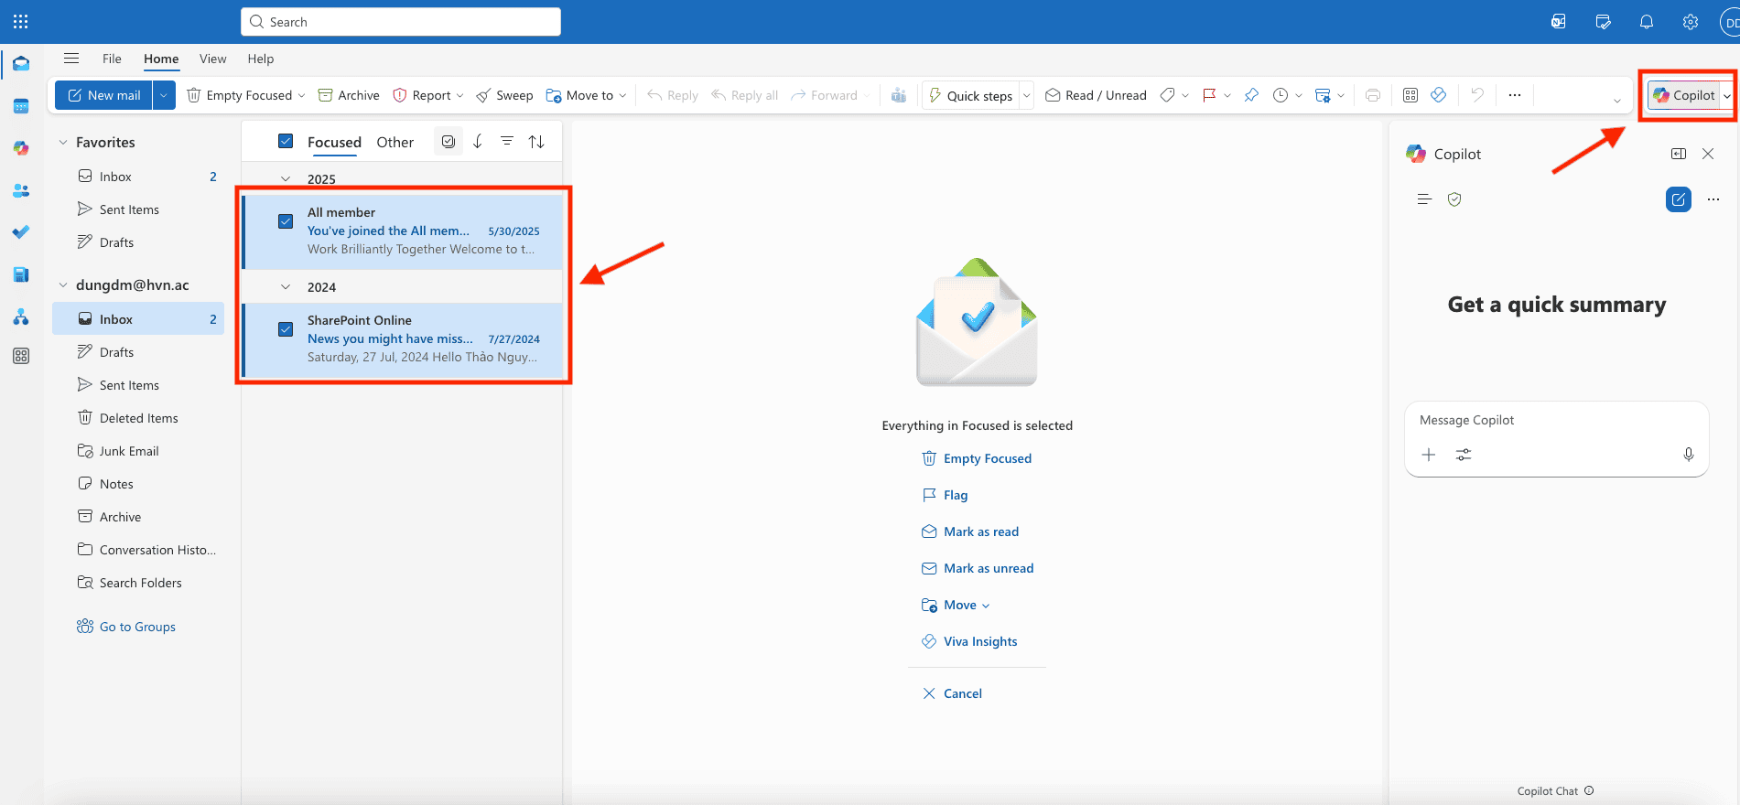Screen dimensions: 1740x805
Task: Collapse the Favorites folder group
Action: 63,142
